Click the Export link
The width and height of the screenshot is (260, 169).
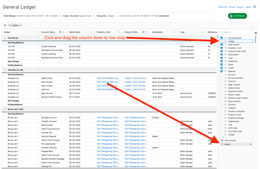[x=240, y=7]
